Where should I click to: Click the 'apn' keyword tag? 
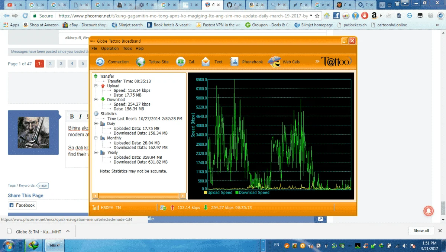[x=43, y=185]
